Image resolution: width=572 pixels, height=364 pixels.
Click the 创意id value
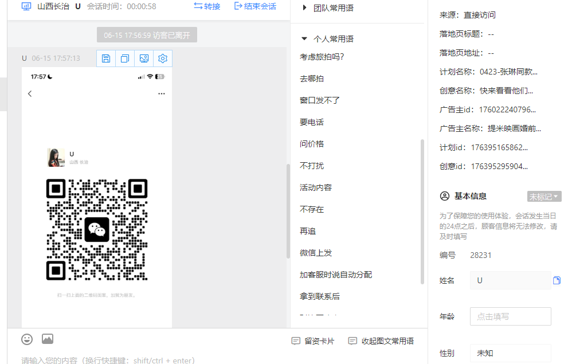499,167
